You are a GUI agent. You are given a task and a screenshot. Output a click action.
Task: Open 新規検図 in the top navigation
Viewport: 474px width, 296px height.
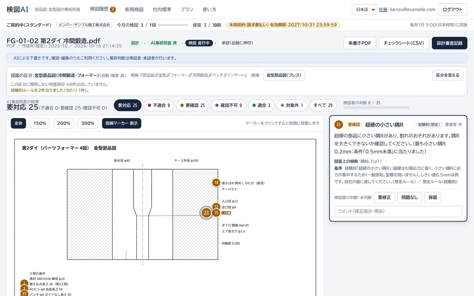pyautogui.click(x=134, y=9)
